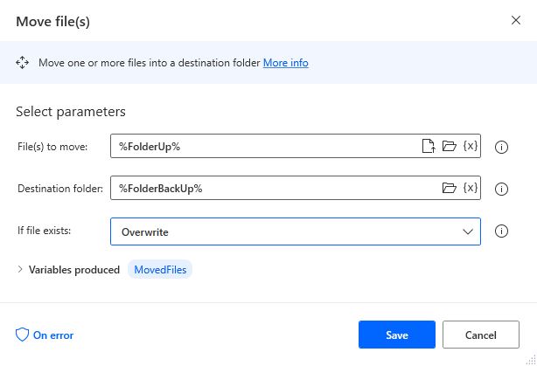Insert variable in Files to move field

[471, 146]
